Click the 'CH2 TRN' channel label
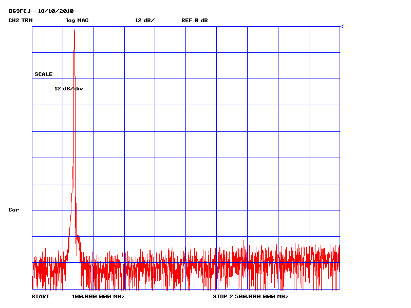 pos(21,21)
